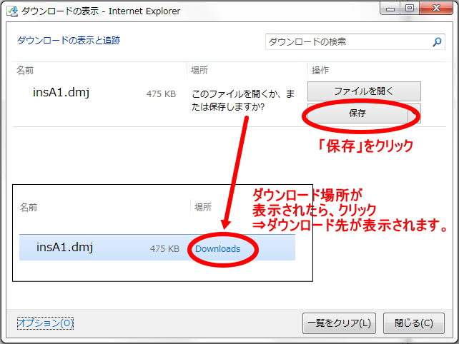Click the search magnifier icon
Screen dimensions: 459x344
pyautogui.click(x=437, y=42)
